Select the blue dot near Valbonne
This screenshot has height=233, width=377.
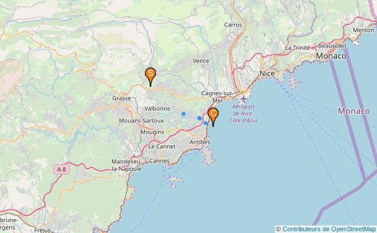183,114
